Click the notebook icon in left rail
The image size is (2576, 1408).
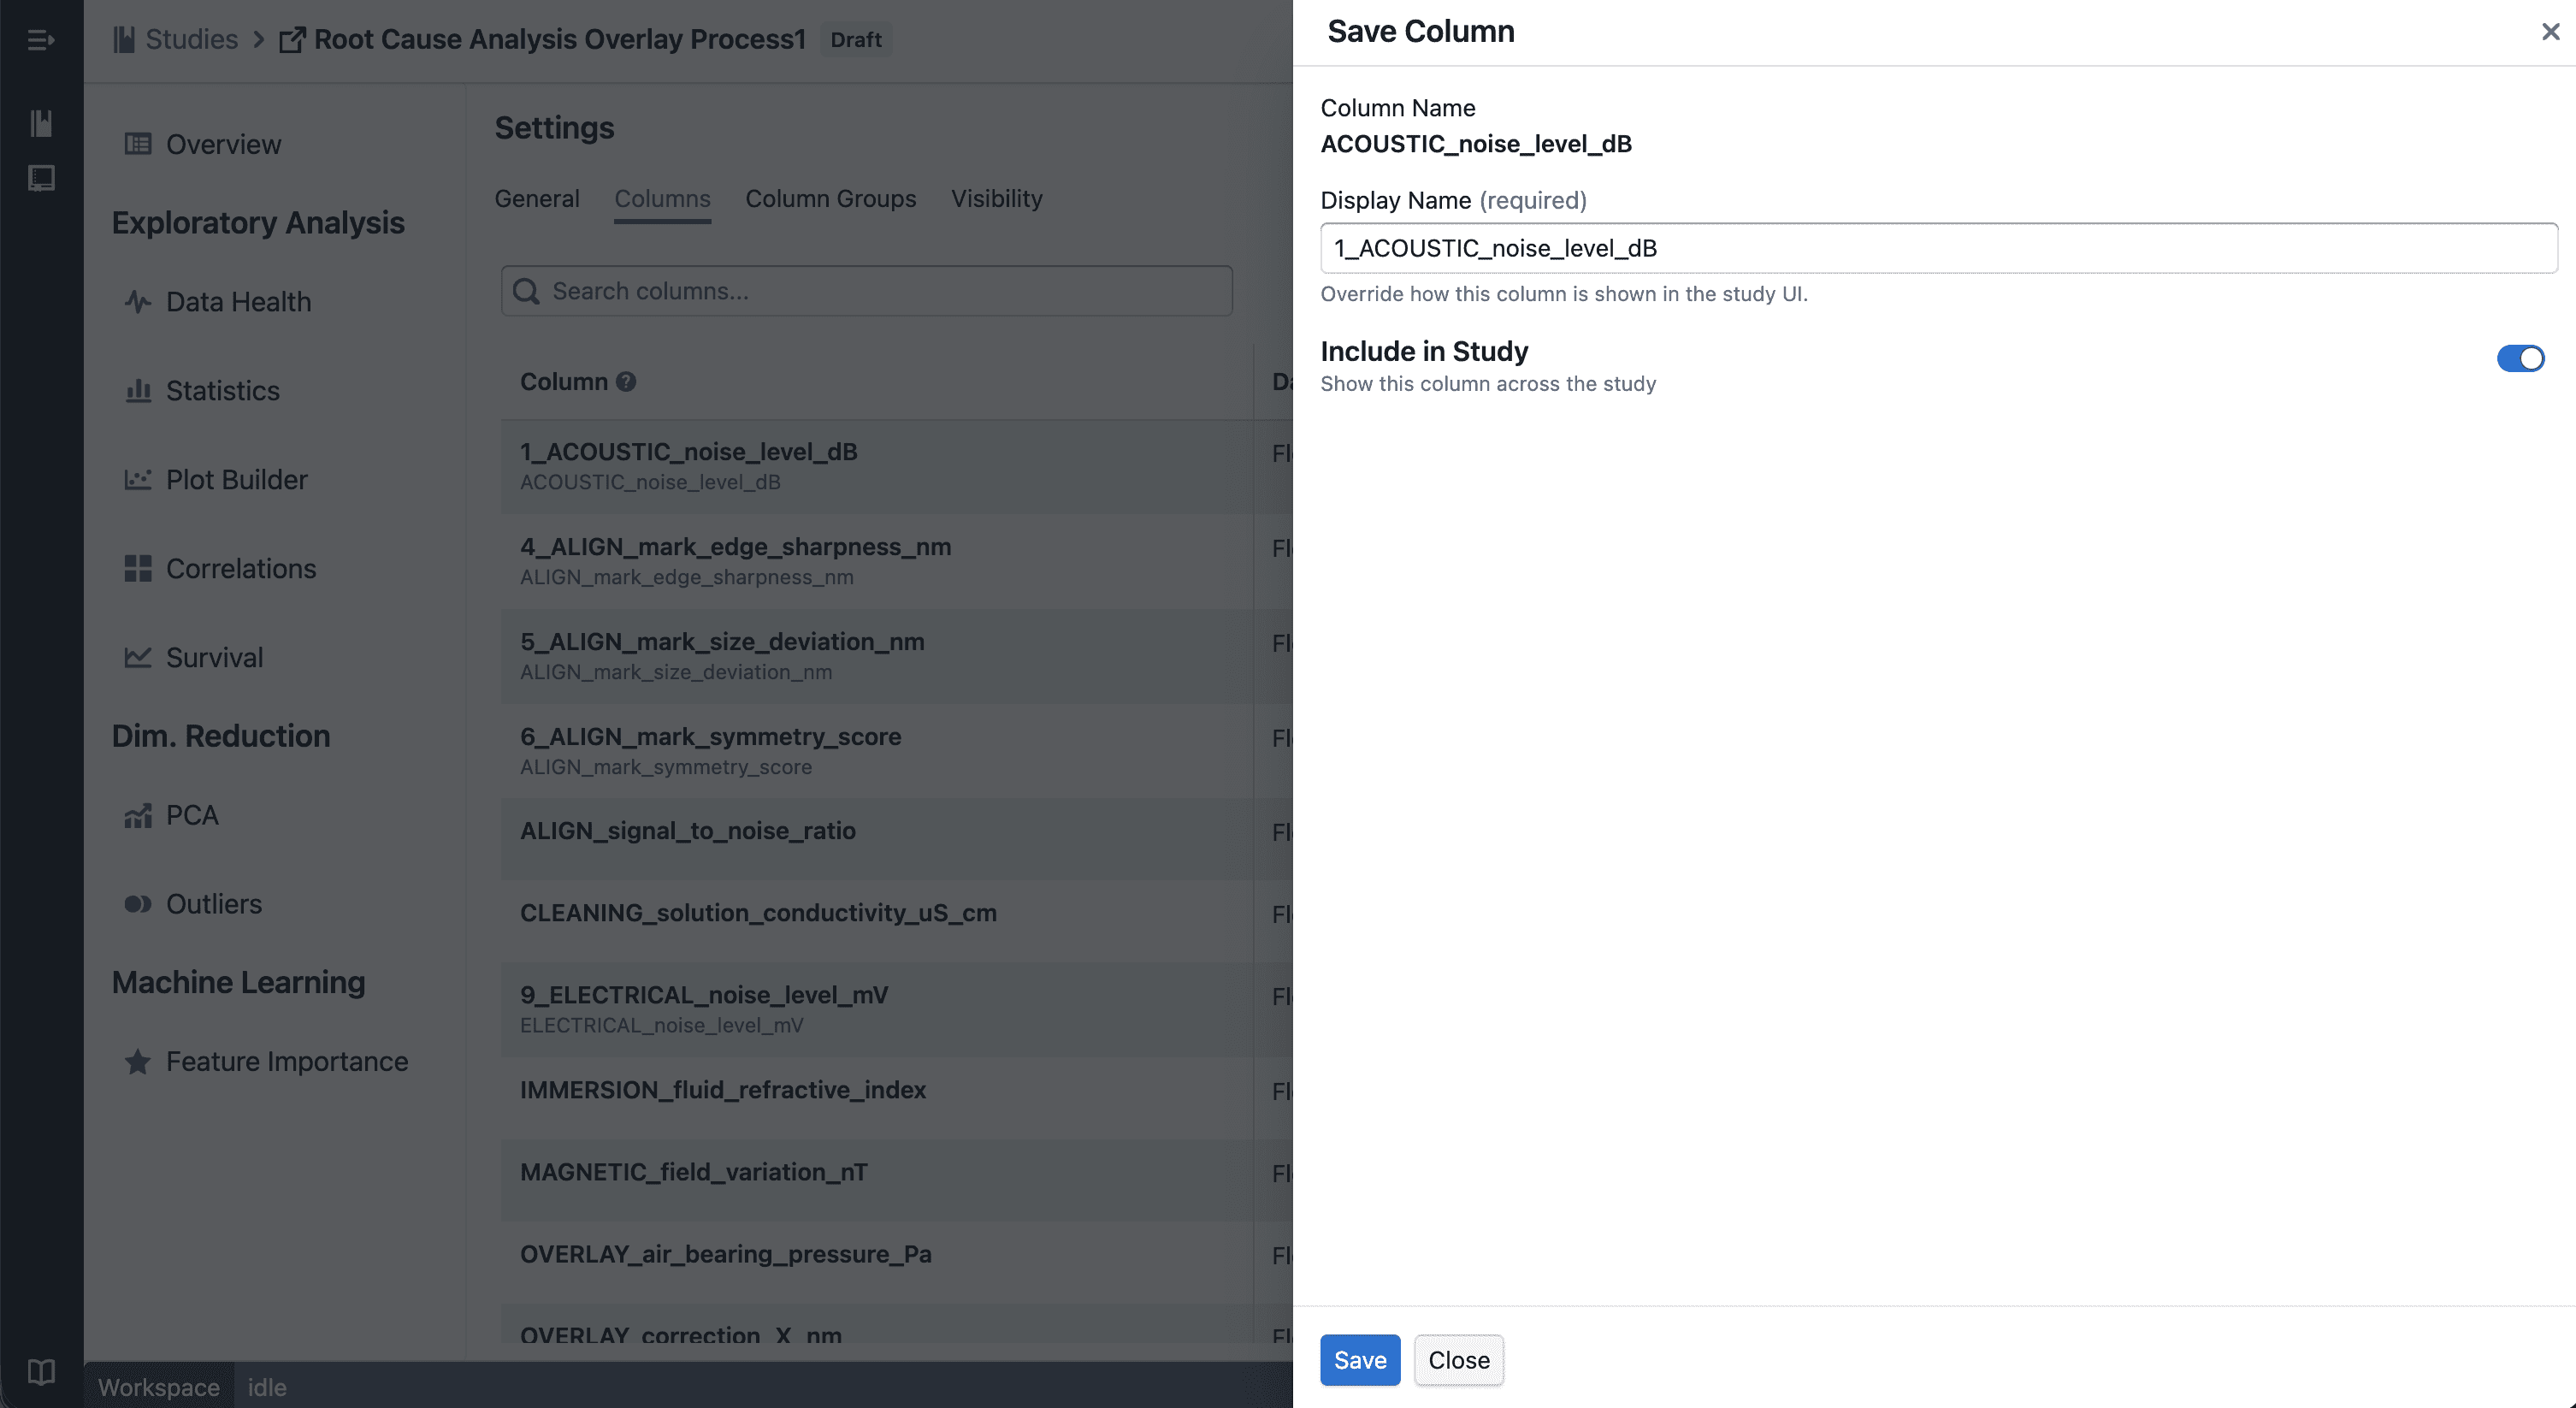41,178
